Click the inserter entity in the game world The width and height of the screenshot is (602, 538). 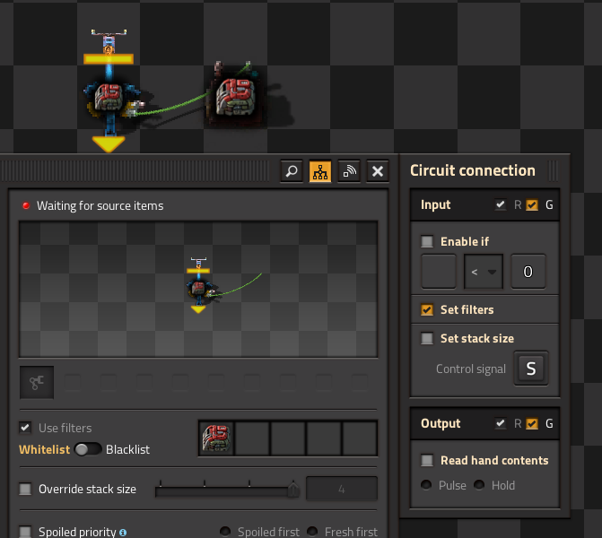tap(110, 92)
